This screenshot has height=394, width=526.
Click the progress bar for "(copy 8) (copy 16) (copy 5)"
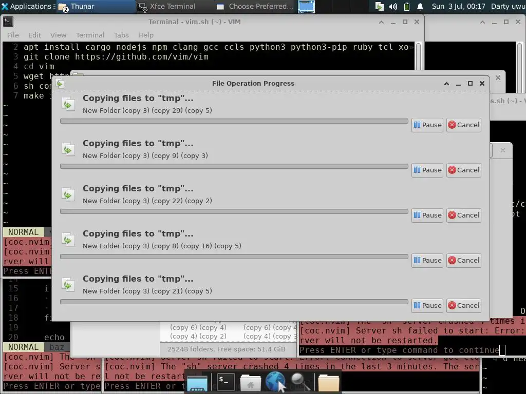click(x=234, y=257)
